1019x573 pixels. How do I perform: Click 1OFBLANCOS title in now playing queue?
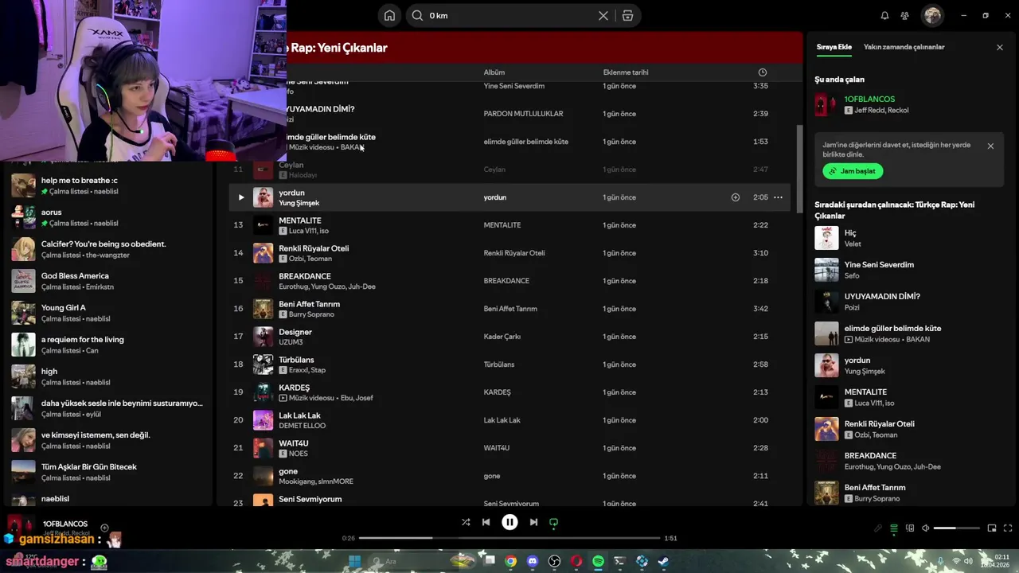pyautogui.click(x=869, y=99)
